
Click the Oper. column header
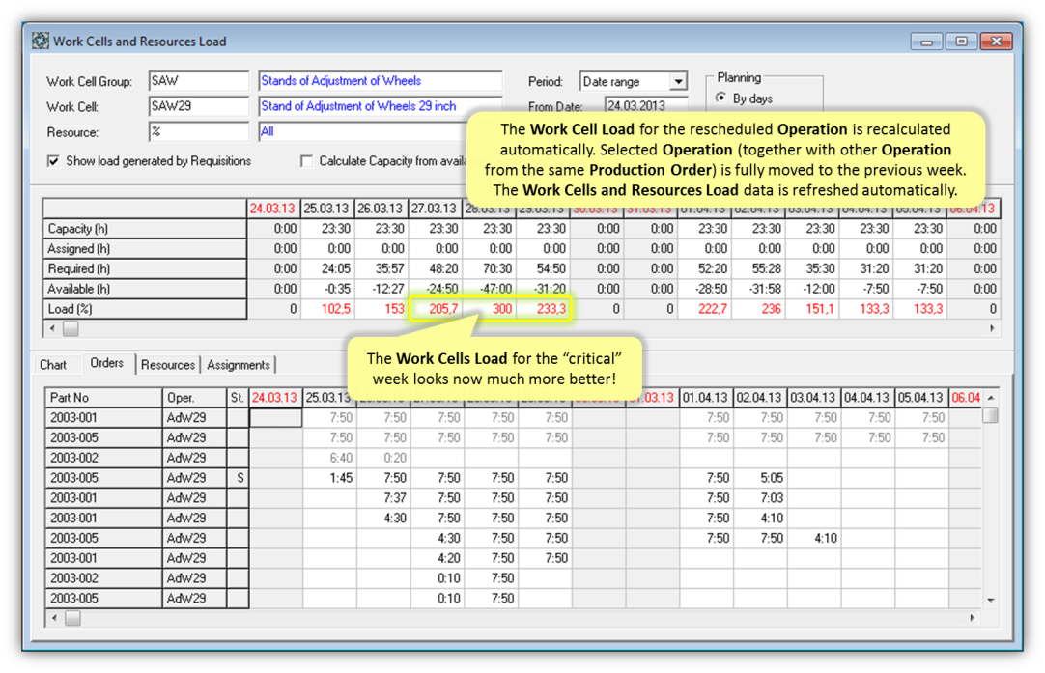[194, 398]
